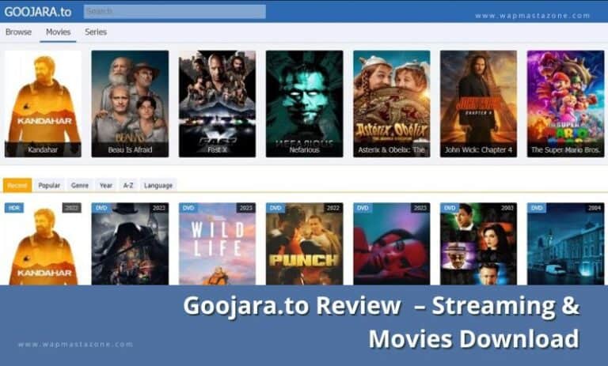Open the featured Kandahar poster
This screenshot has height=366, width=608.
coord(43,104)
